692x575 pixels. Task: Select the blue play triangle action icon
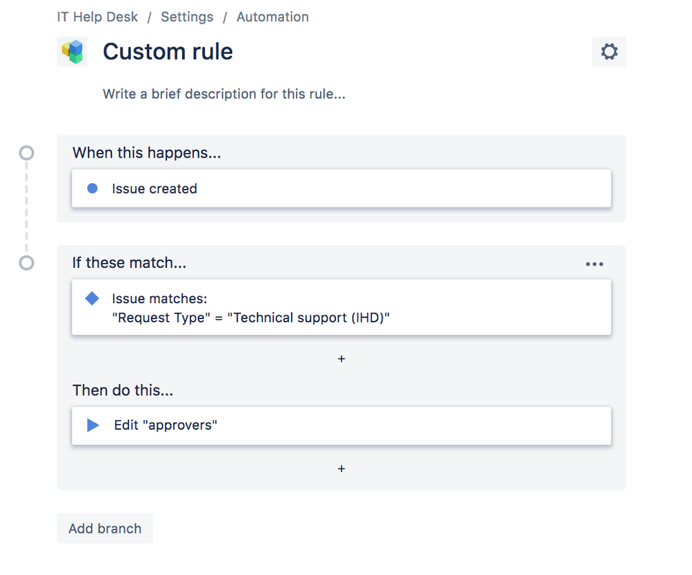[92, 426]
